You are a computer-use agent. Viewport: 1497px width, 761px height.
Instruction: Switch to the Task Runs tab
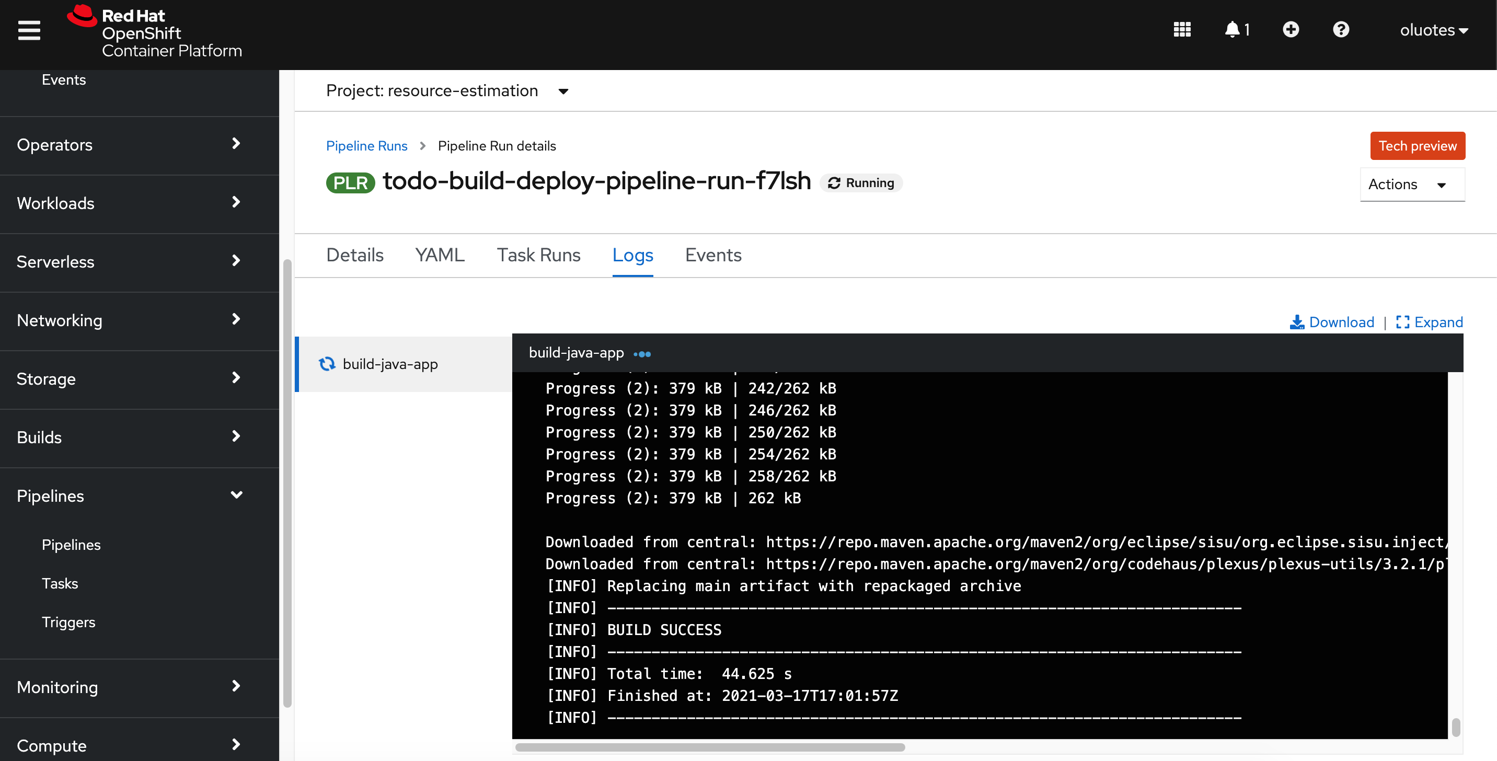click(538, 255)
